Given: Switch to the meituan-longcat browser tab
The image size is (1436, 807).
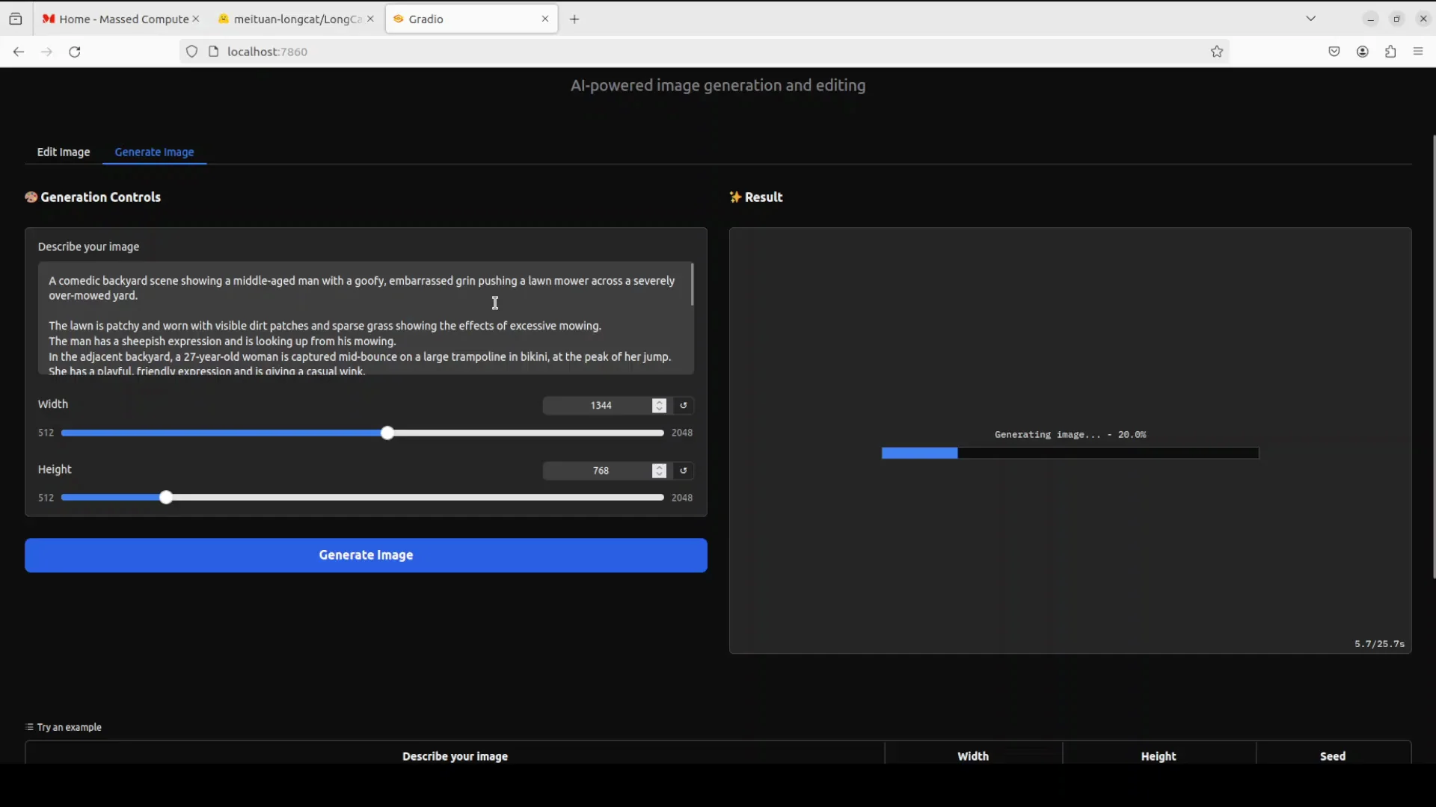Looking at the screenshot, I should (x=292, y=19).
